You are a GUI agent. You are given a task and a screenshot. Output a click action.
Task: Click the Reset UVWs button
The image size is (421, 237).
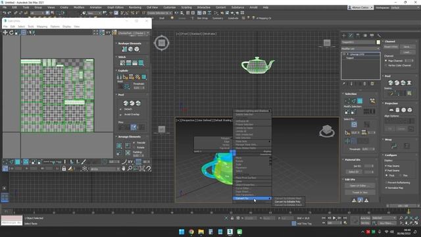pos(391,47)
